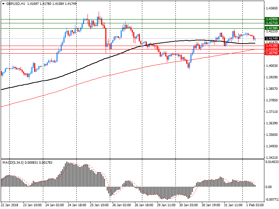Click the red 1.41280 price level tag

click(271, 46)
